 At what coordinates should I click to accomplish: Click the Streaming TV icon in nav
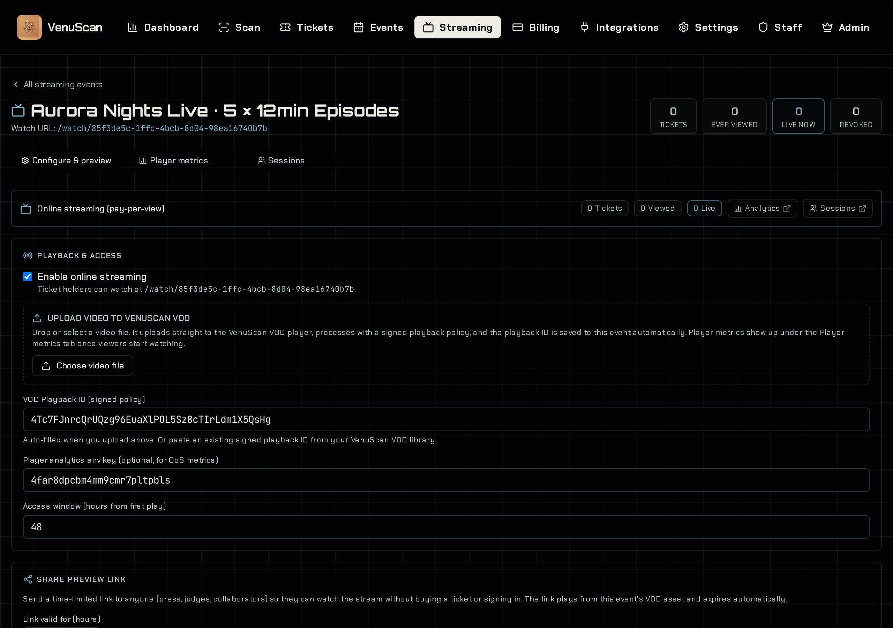(x=428, y=27)
